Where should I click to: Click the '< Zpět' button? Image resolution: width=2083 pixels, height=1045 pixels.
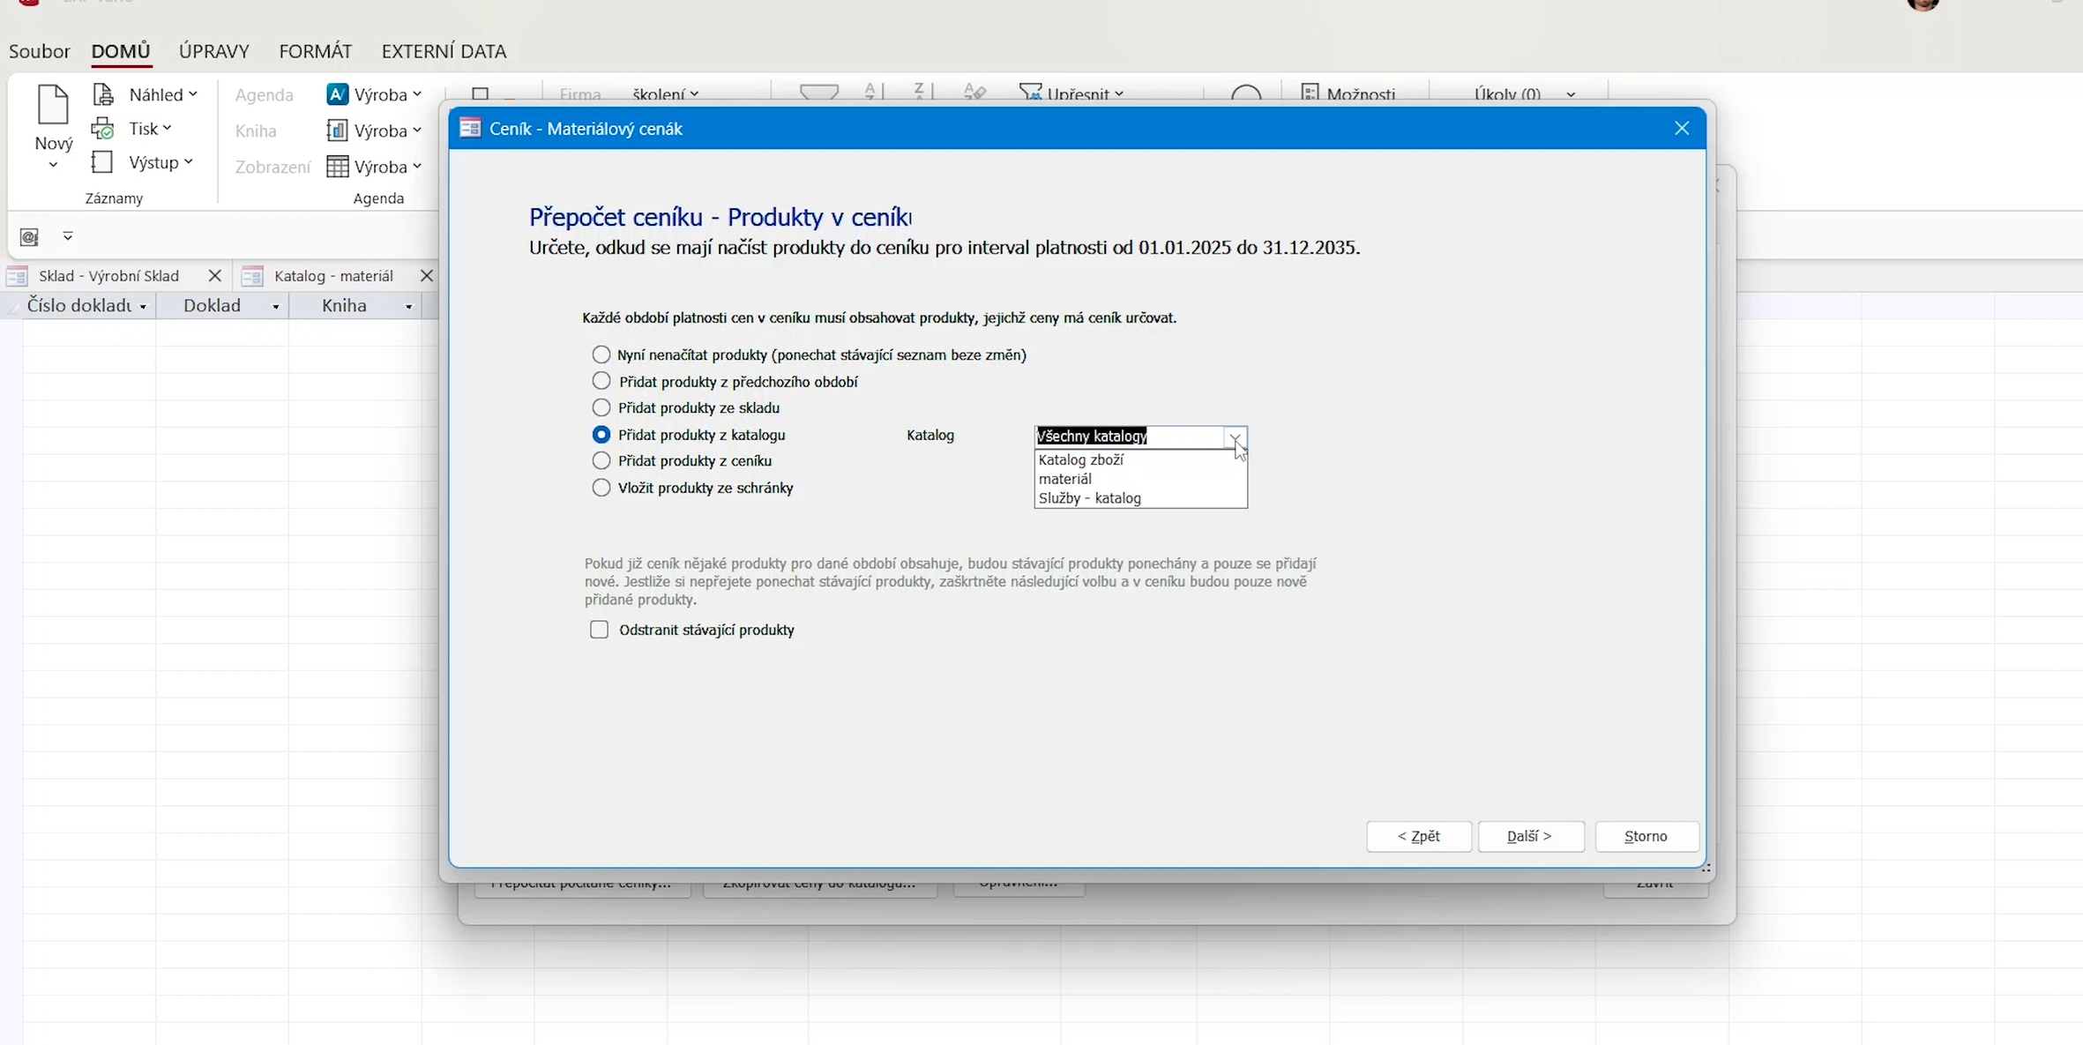pyautogui.click(x=1418, y=836)
